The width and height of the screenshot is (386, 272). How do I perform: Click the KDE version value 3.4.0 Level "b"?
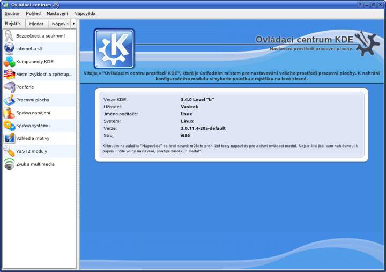pyautogui.click(x=197, y=100)
